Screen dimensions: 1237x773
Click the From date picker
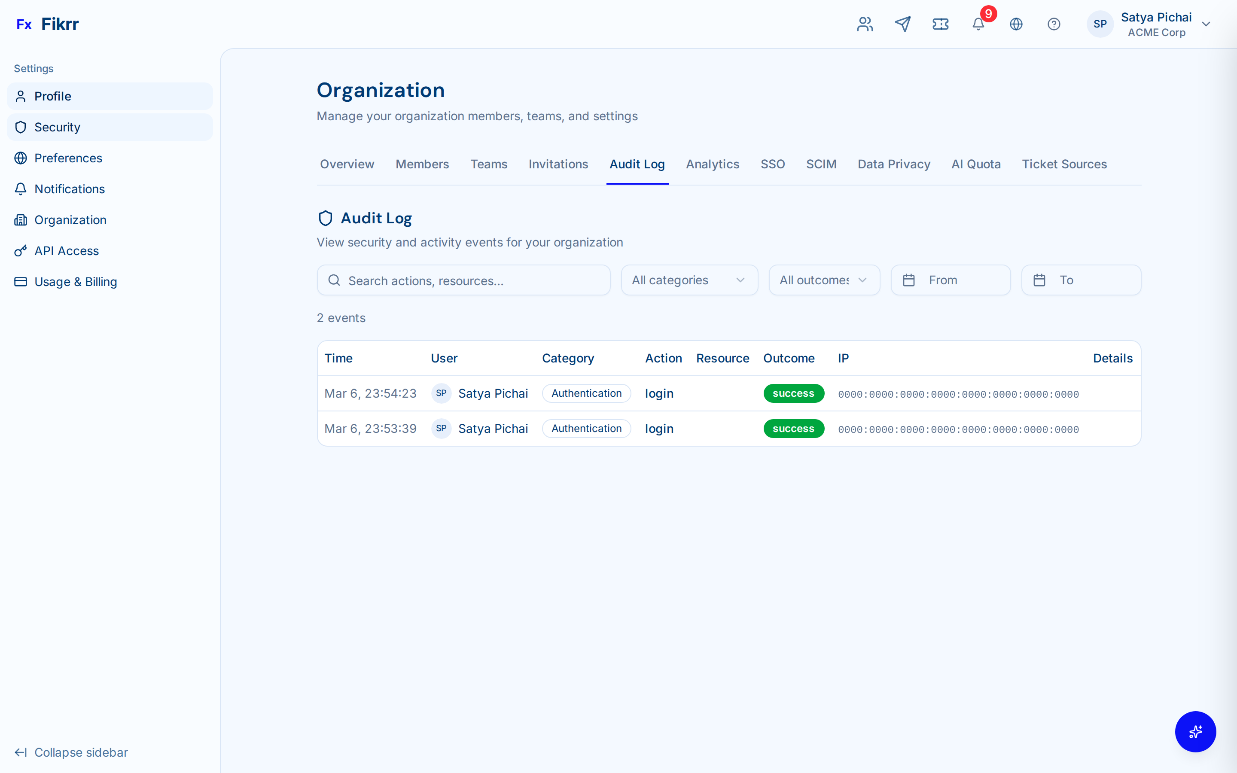coord(950,280)
